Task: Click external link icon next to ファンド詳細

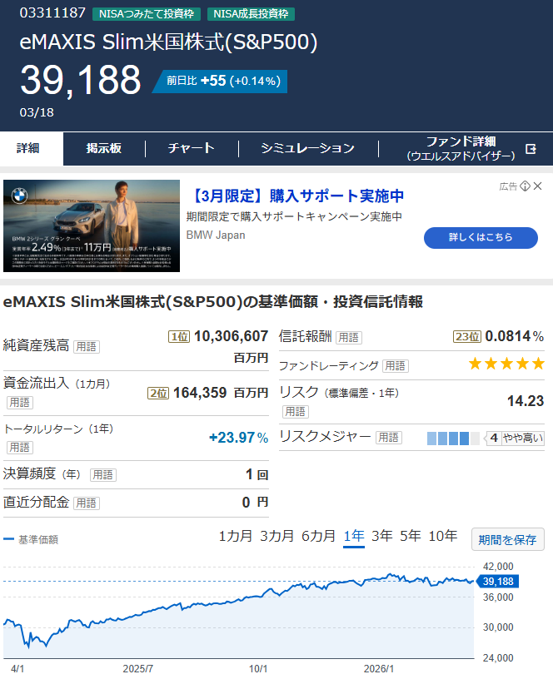Action: tap(531, 149)
